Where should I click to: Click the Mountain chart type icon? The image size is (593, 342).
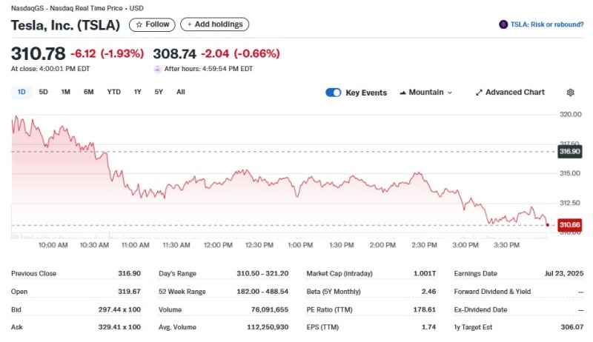[x=402, y=93]
